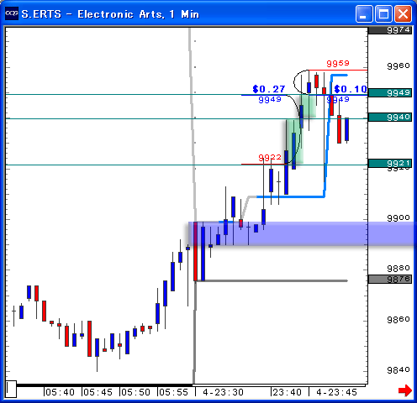Click the white scroll box beside the time axis
Image resolution: width=417 pixels, height=403 pixels.
tap(11, 389)
